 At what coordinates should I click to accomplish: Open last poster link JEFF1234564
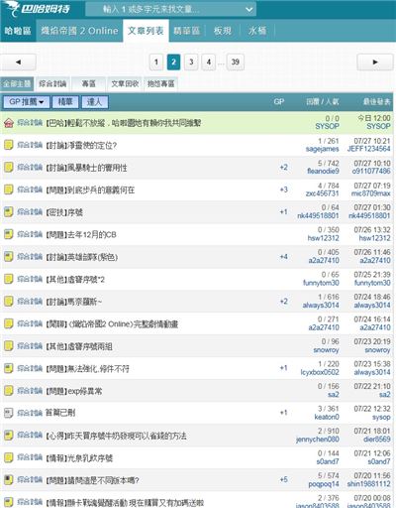(x=368, y=149)
